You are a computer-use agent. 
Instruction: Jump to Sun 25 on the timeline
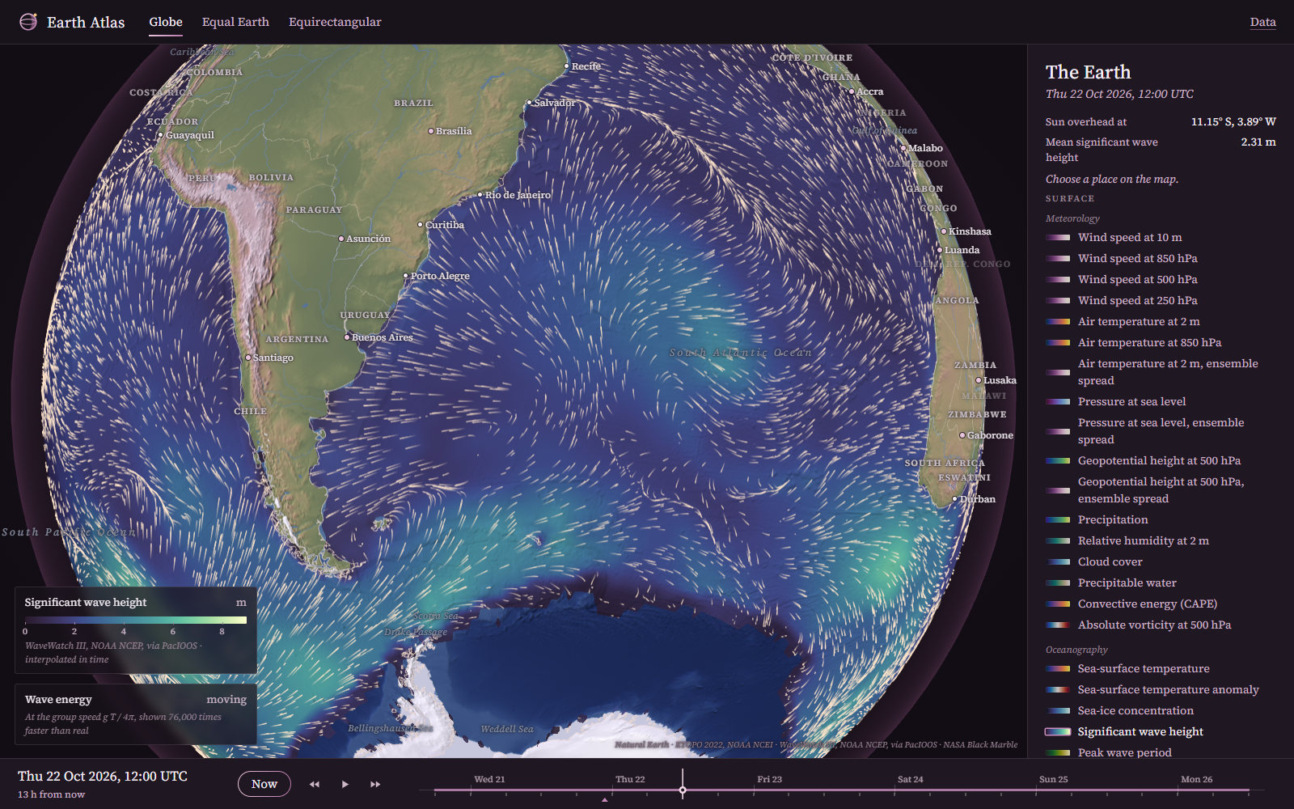(x=1053, y=780)
